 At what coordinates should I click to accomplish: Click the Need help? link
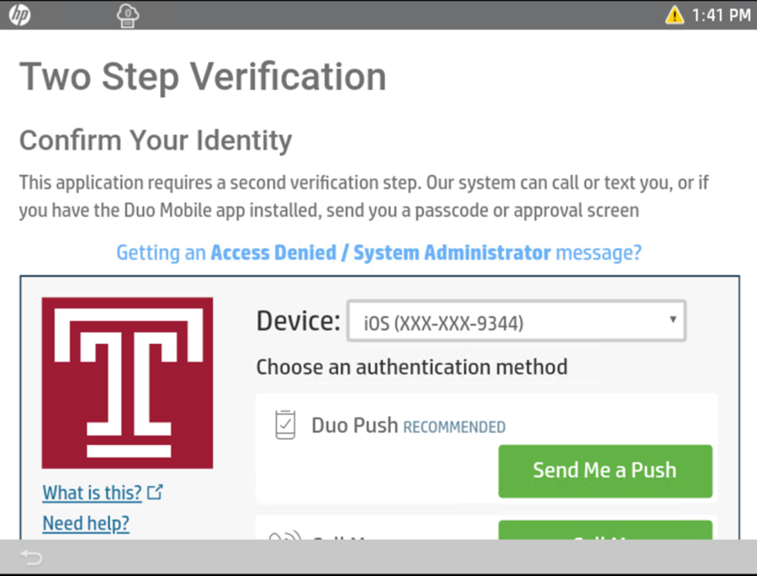pos(86,523)
